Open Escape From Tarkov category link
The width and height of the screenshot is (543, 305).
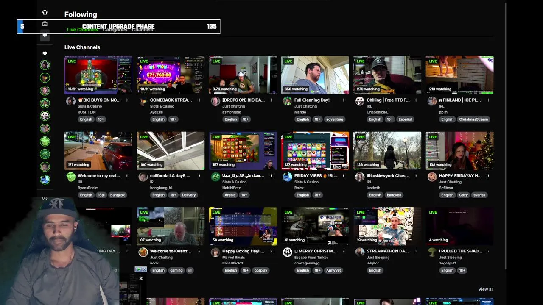point(311,258)
